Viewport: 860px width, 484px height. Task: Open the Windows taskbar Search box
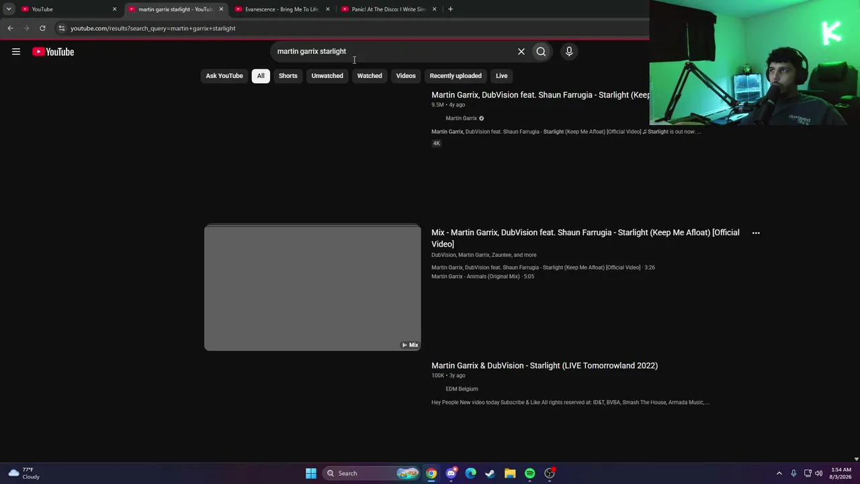pyautogui.click(x=370, y=473)
